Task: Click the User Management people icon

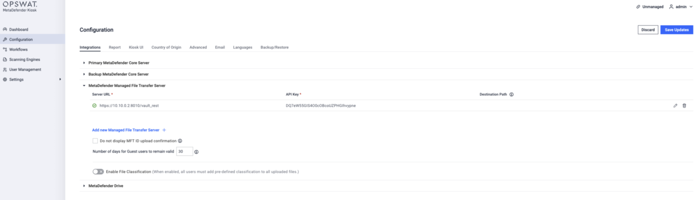Action: click(5, 70)
